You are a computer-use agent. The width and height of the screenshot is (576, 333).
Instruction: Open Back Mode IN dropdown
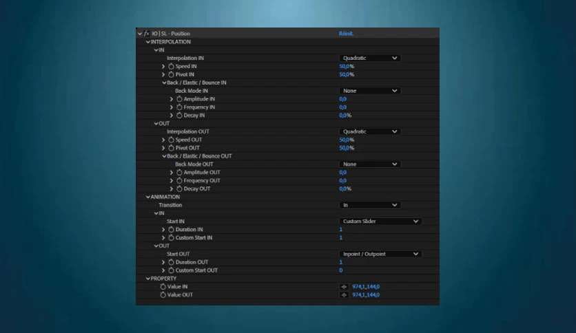pos(369,91)
